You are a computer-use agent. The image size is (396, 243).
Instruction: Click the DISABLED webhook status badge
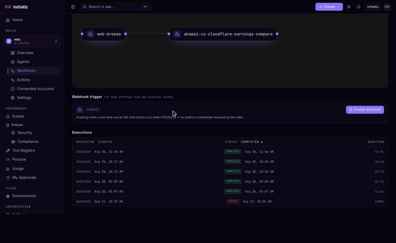point(93,110)
